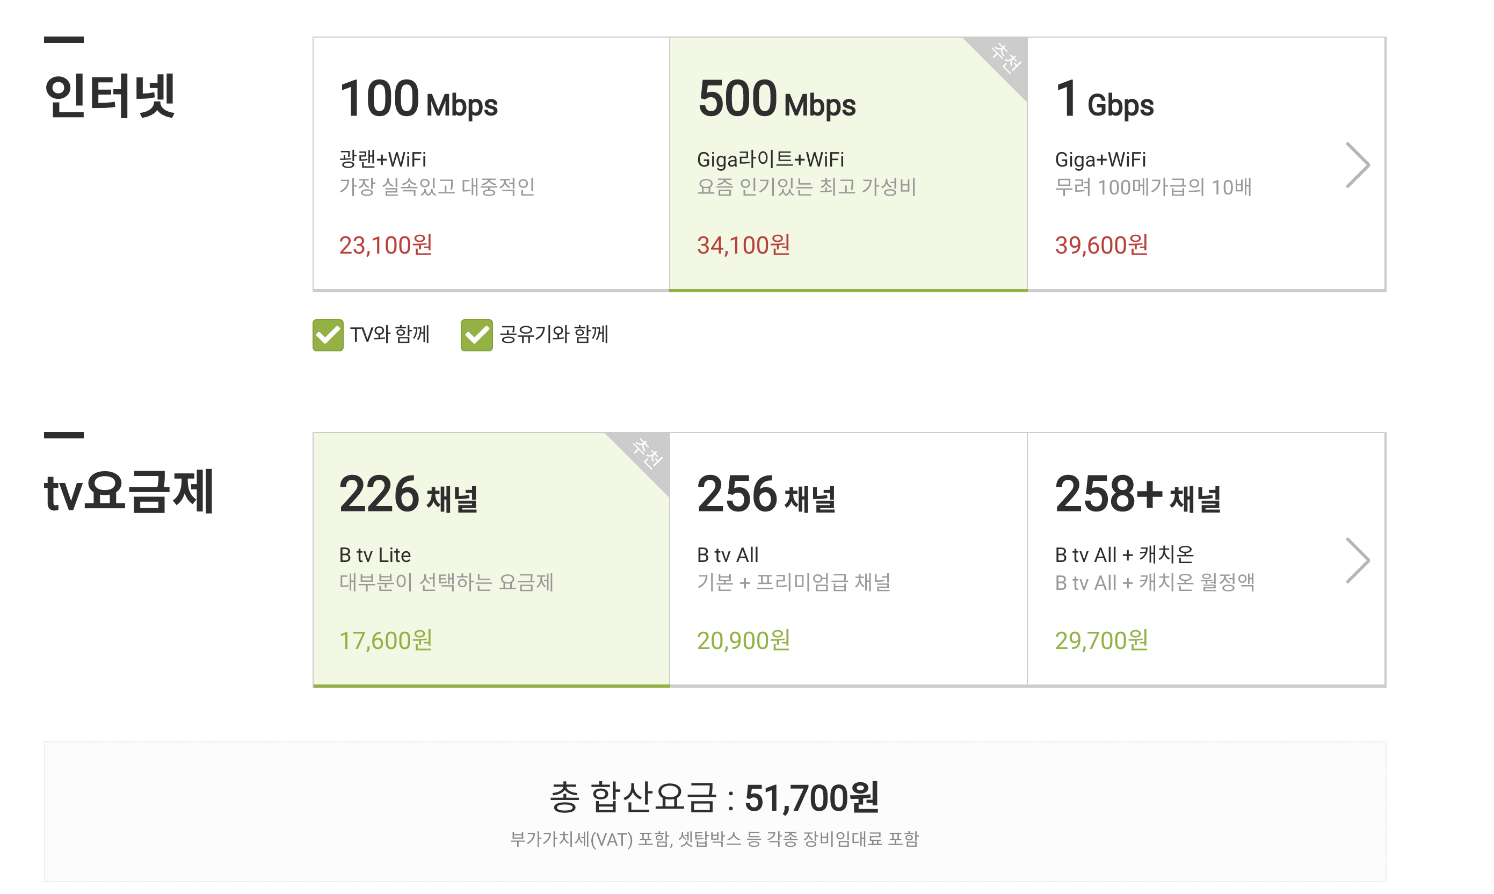This screenshot has height=894, width=1494.
Task: Click the TV와 함께 label text
Action: [x=389, y=335]
